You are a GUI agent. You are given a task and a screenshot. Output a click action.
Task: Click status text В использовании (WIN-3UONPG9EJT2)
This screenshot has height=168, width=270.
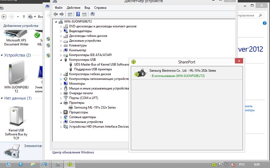tap(177, 76)
